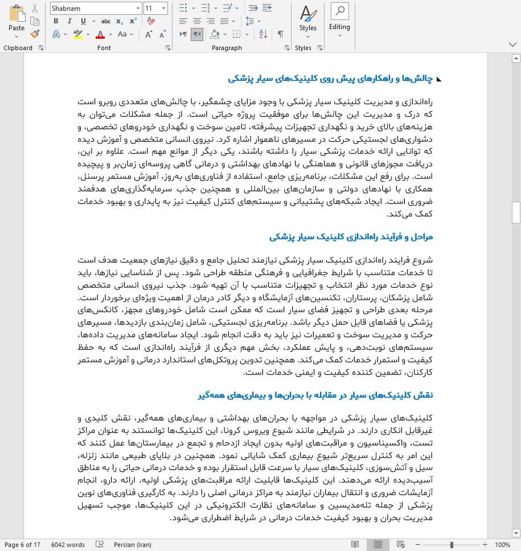
Task: Toggle Bold formatting
Action: (56, 21)
